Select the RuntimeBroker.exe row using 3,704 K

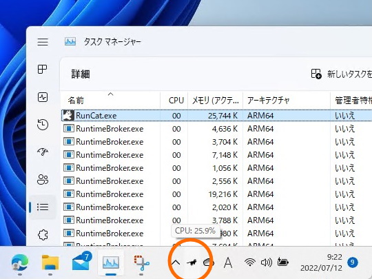(216, 142)
